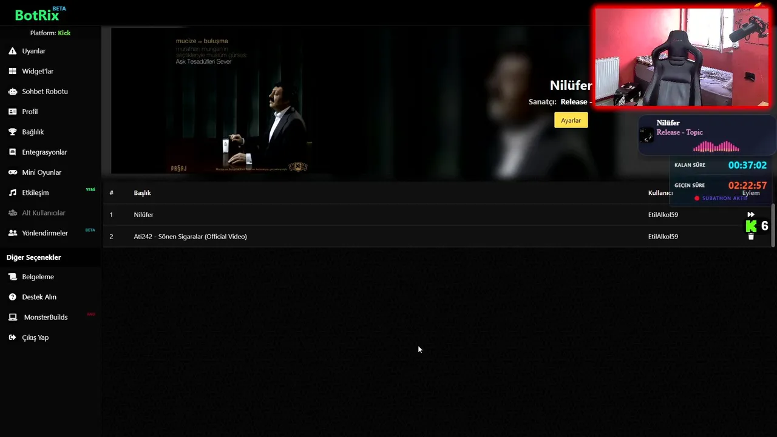
Task: Click the Mini Oyunlar gamepad icon
Action: pos(12,172)
